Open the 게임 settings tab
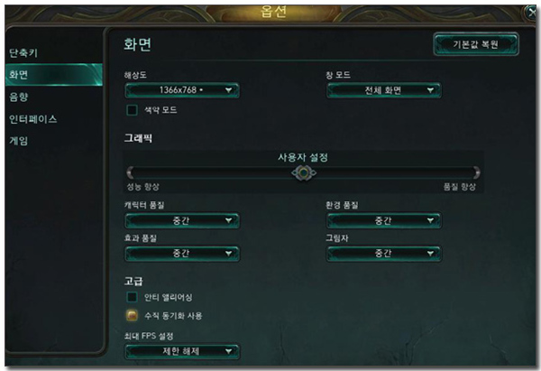The image size is (541, 371). [18, 141]
